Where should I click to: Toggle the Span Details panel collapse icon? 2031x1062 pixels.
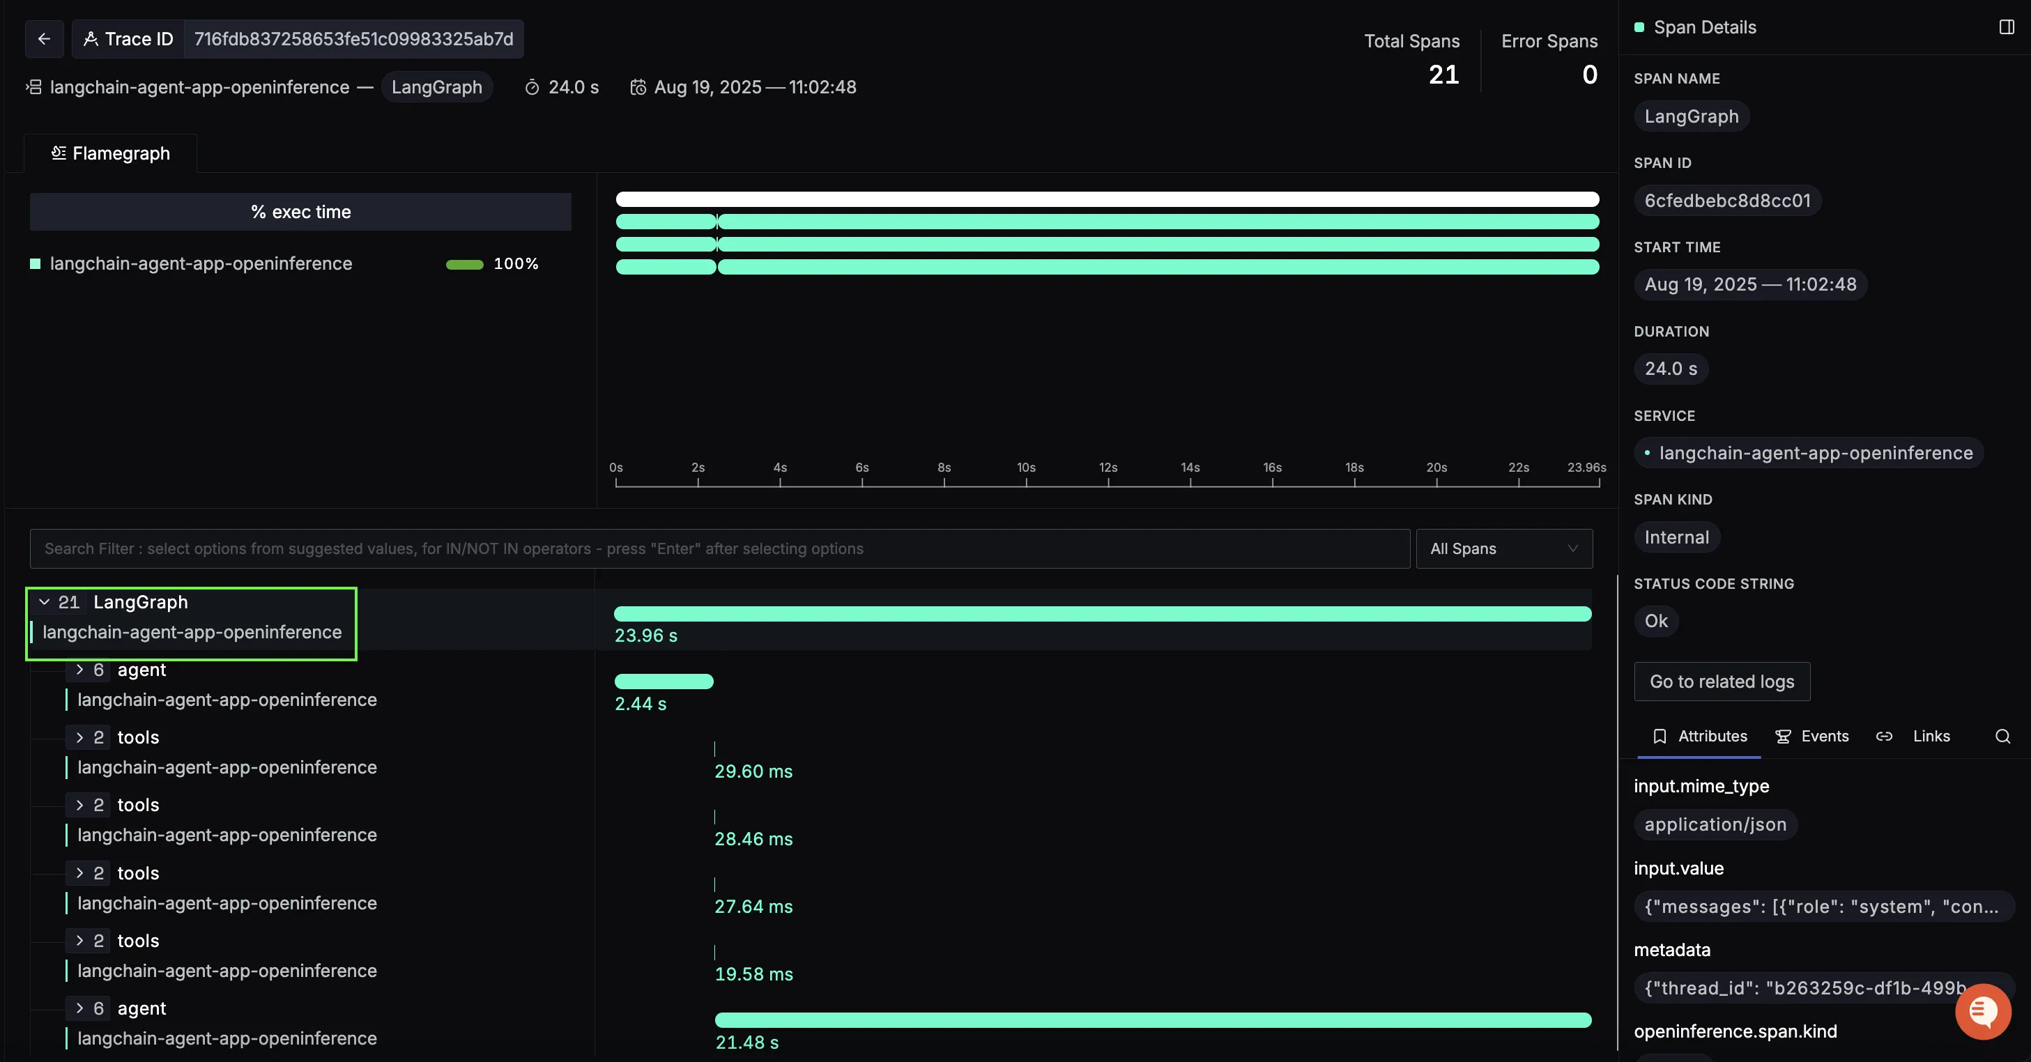[x=2007, y=26]
